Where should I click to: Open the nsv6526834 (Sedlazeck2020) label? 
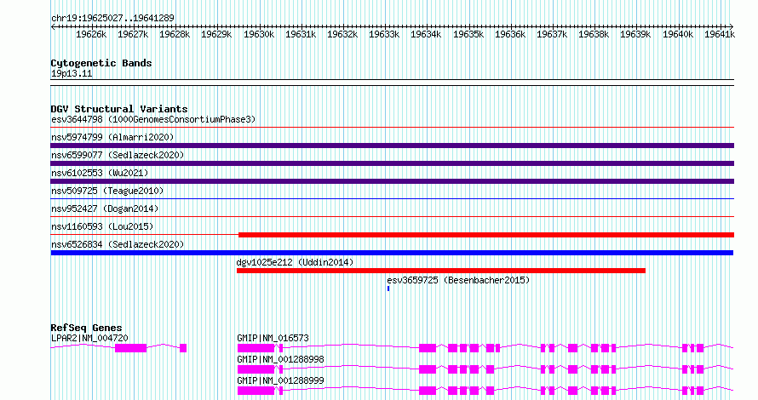click(118, 244)
